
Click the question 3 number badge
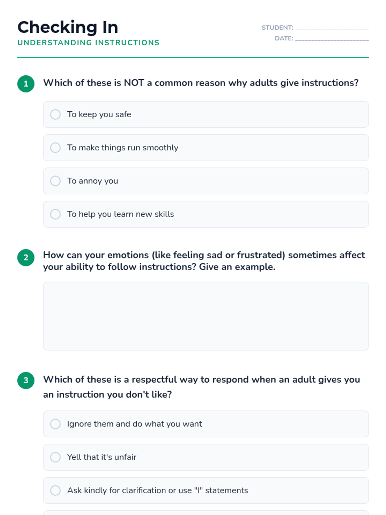point(26,380)
